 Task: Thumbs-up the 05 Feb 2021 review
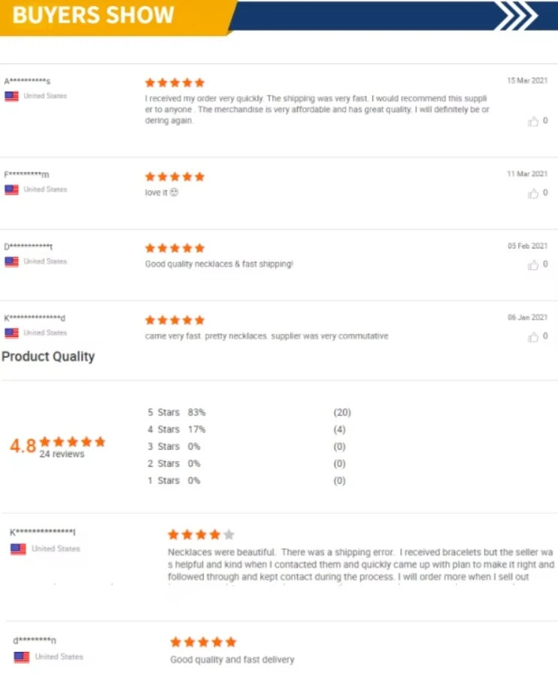533,265
